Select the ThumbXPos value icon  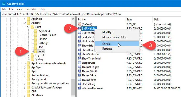[x=79, y=75]
